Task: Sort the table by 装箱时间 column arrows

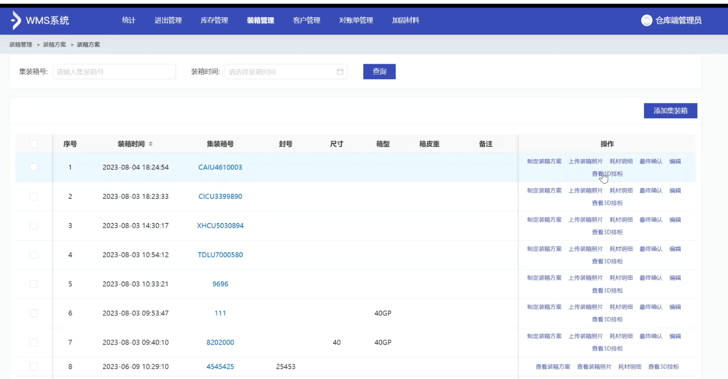Action: (150, 144)
